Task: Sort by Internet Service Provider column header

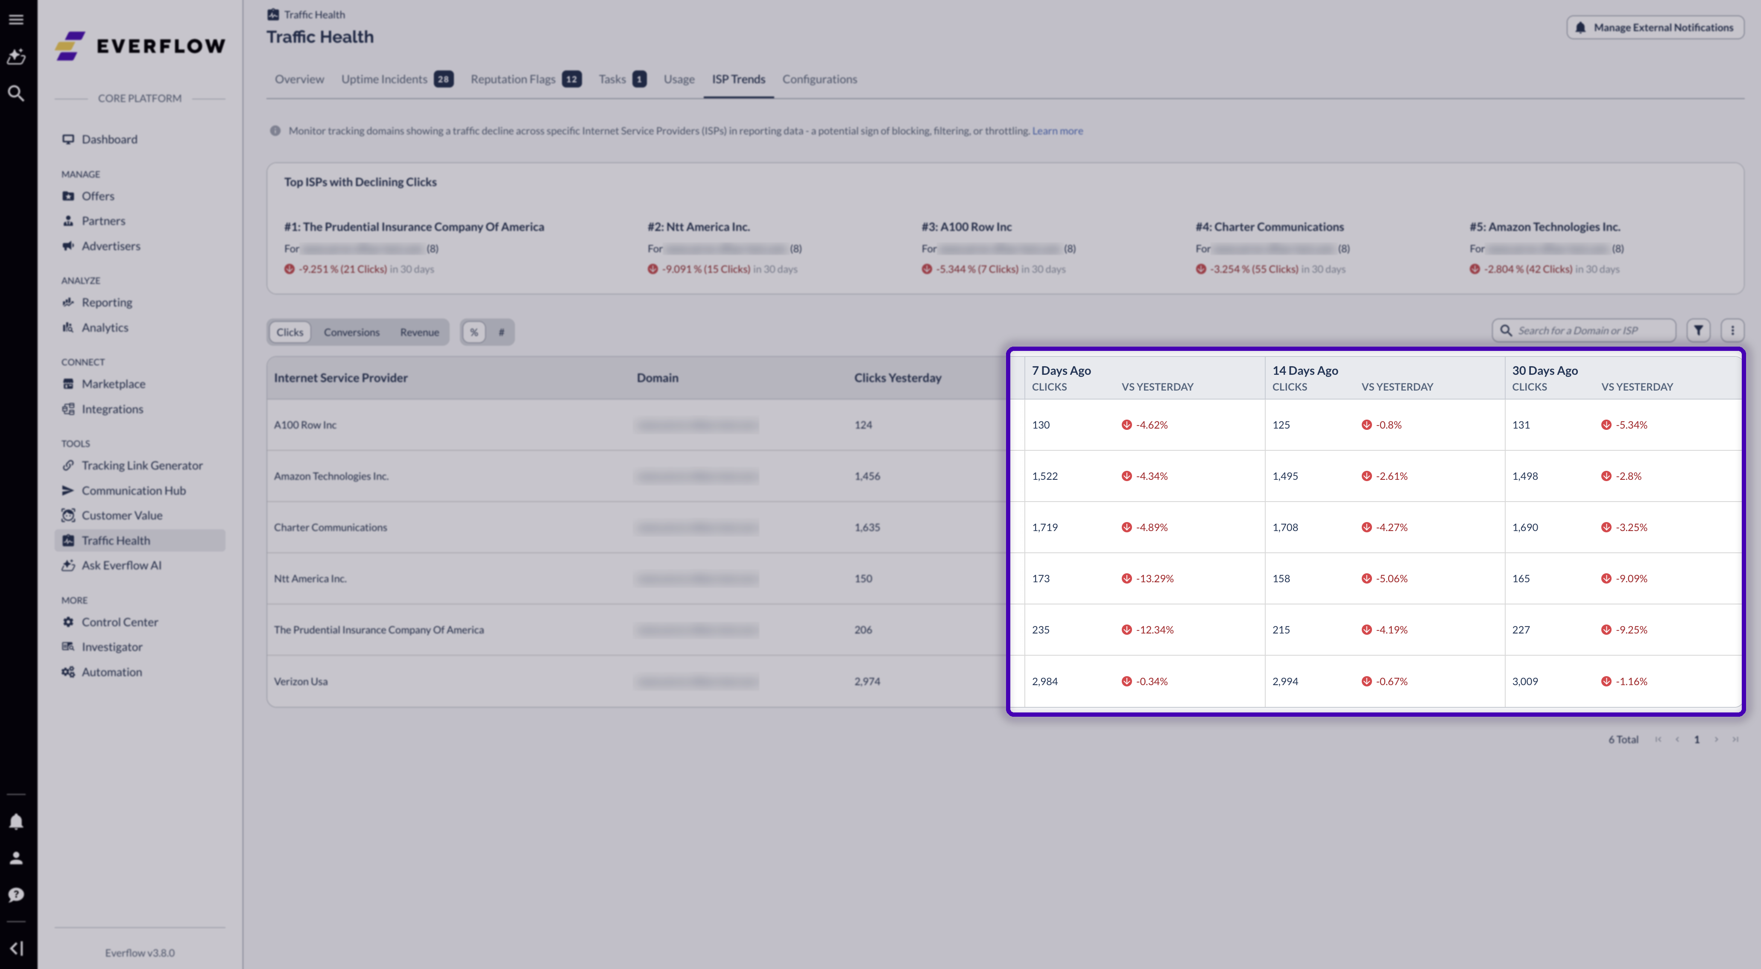Action: [x=340, y=378]
